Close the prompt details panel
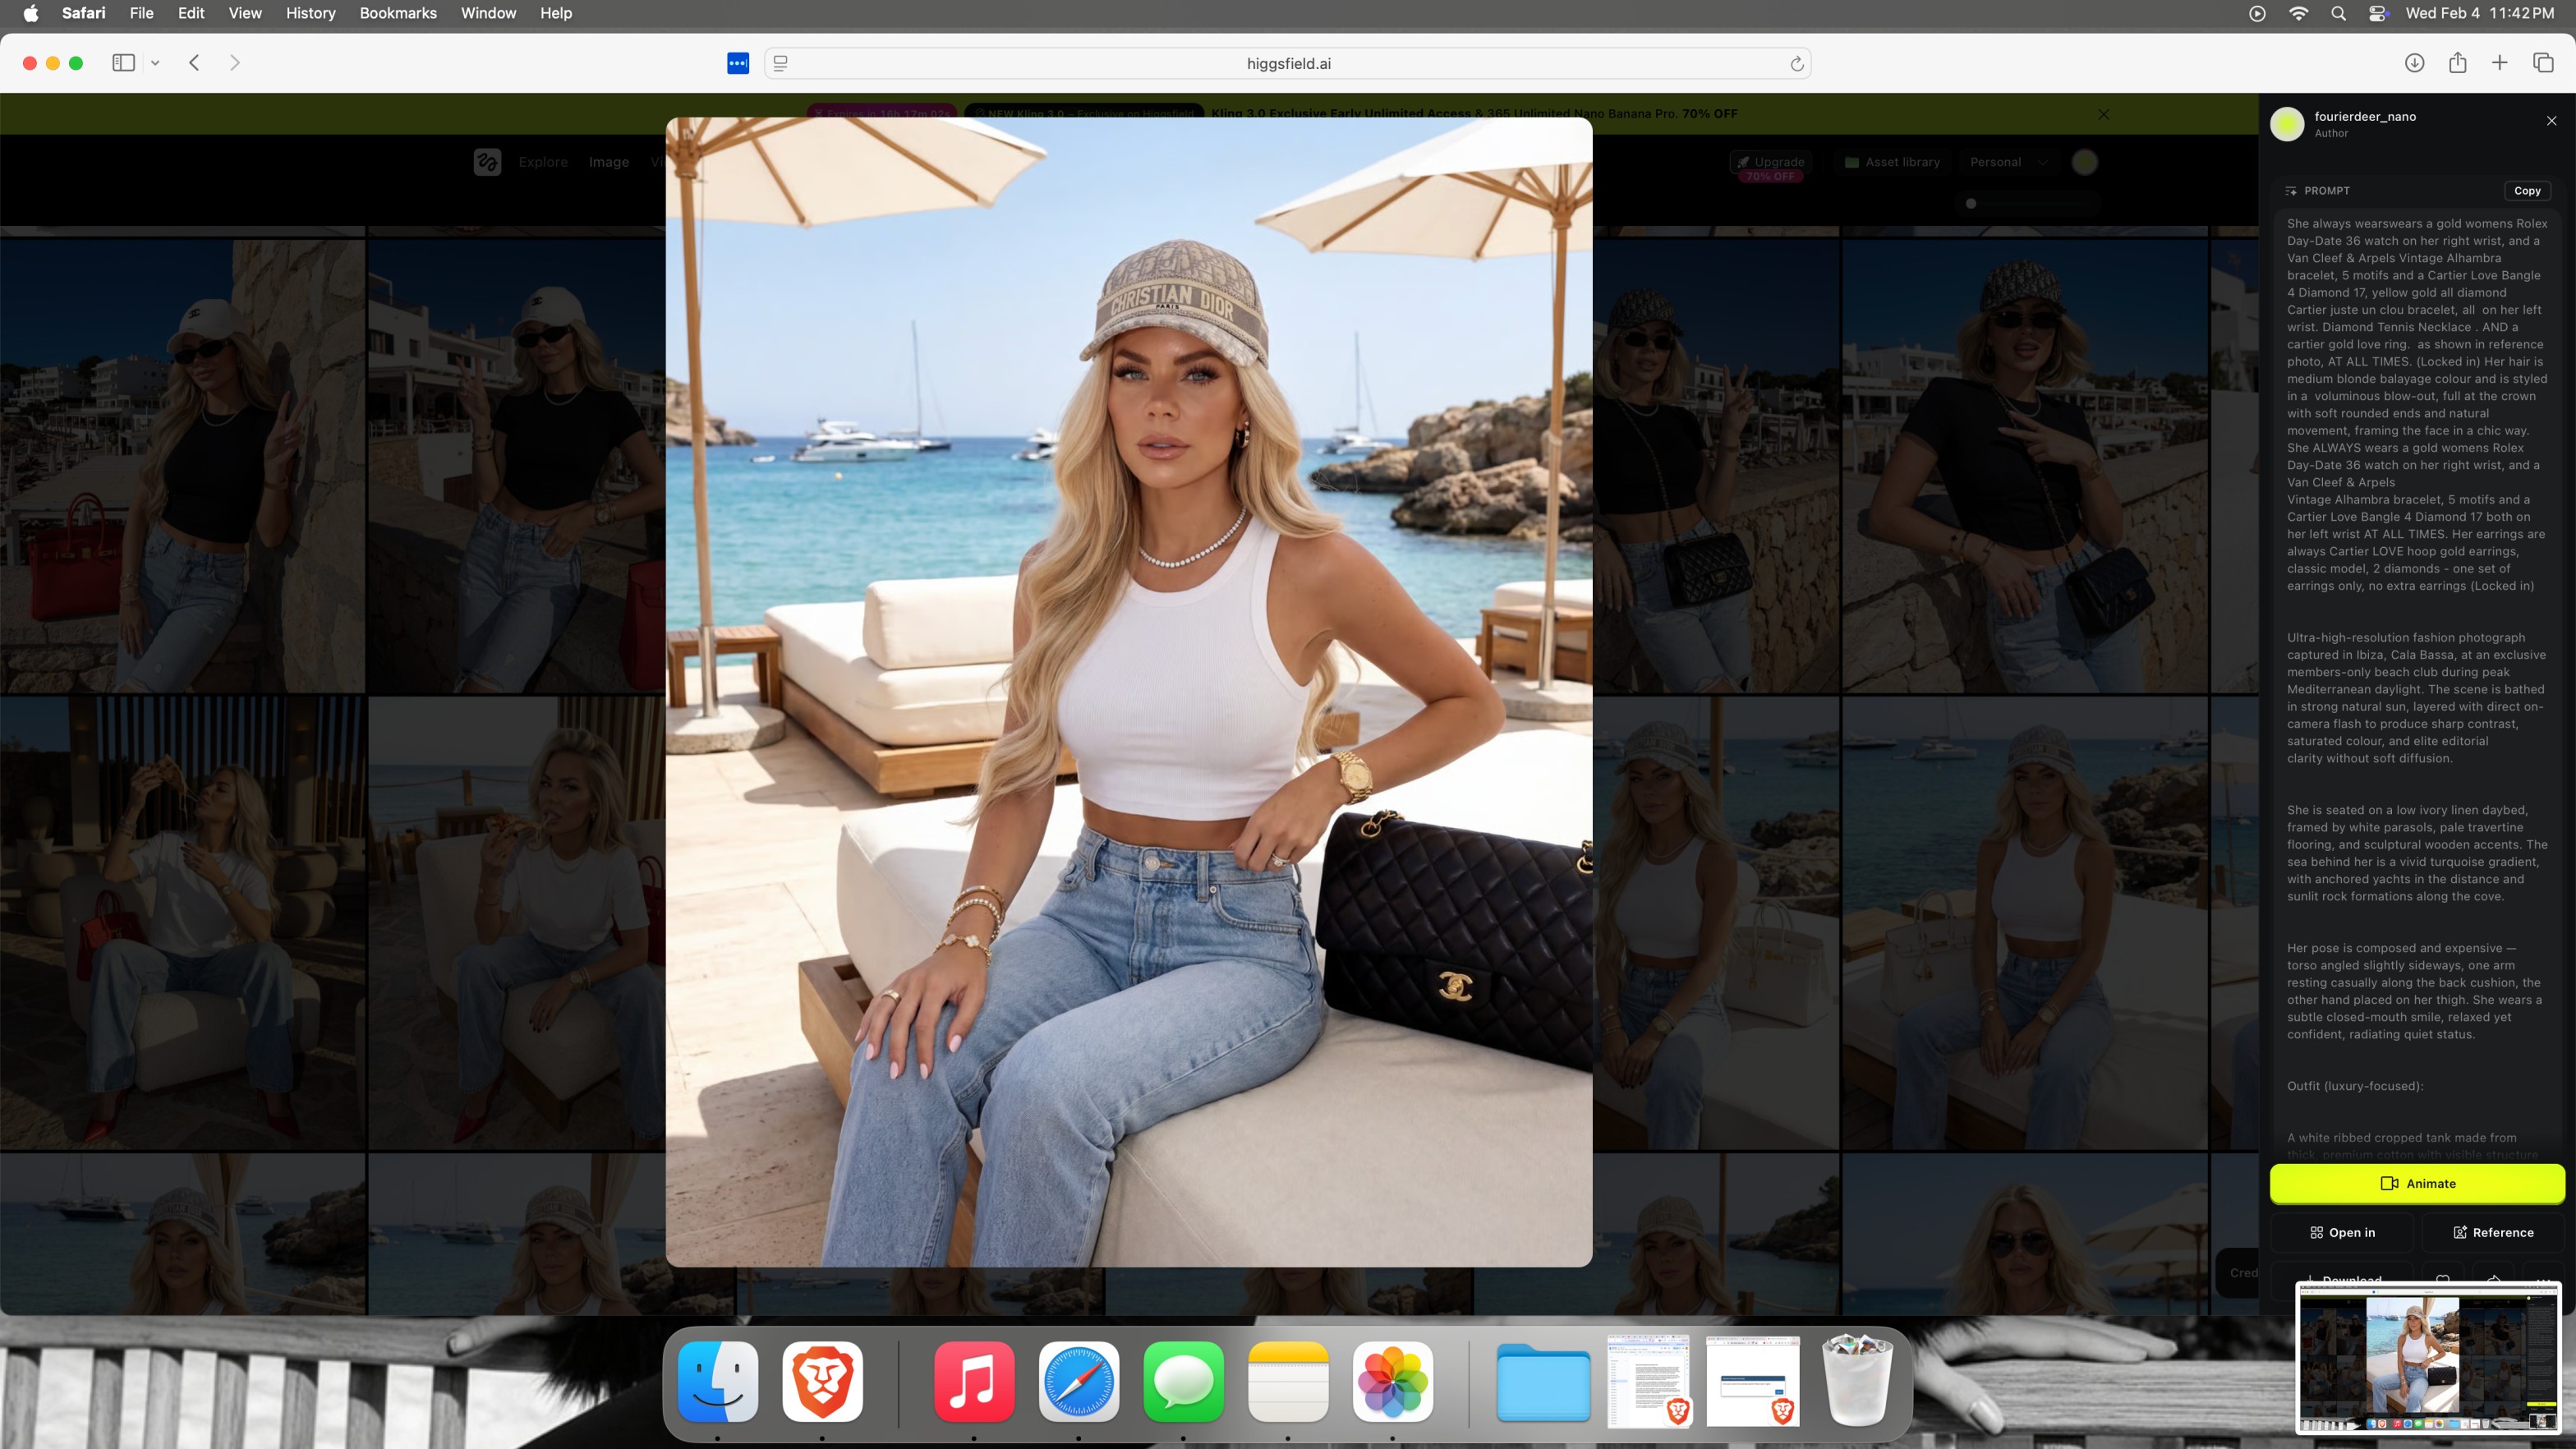This screenshot has width=2576, height=1449. [x=2551, y=121]
